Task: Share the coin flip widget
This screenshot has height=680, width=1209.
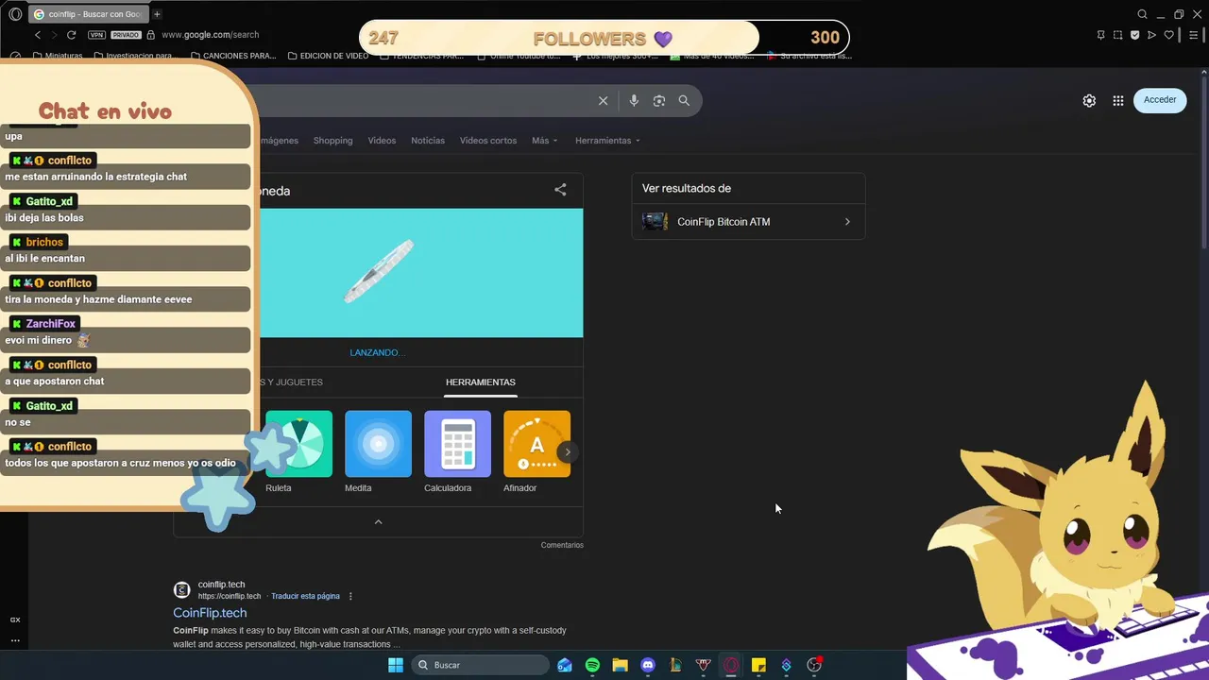Action: [560, 190]
